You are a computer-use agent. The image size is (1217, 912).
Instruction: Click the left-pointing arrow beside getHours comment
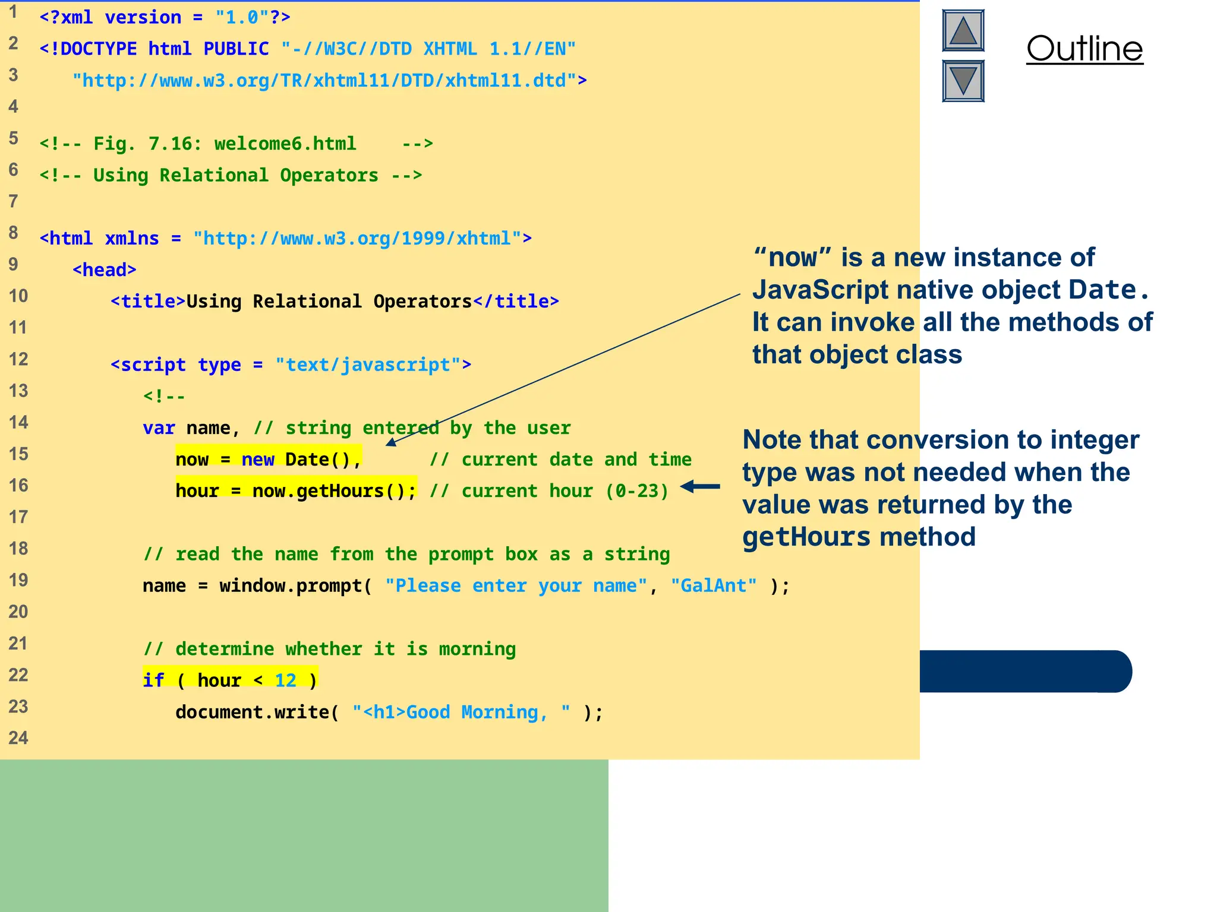pos(700,487)
